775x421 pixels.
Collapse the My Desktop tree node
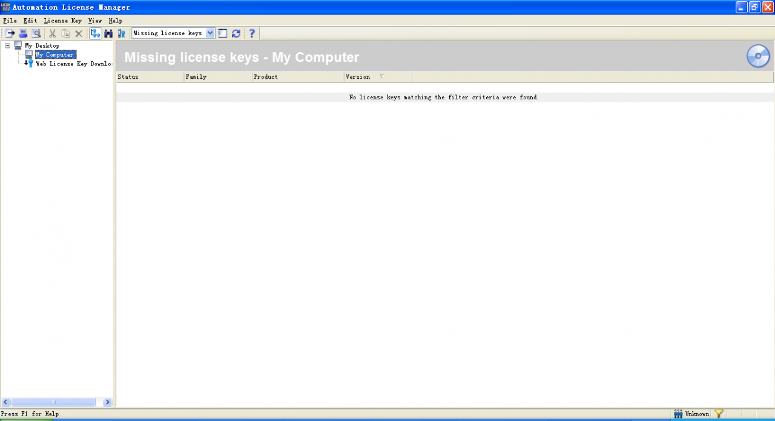pyautogui.click(x=8, y=45)
